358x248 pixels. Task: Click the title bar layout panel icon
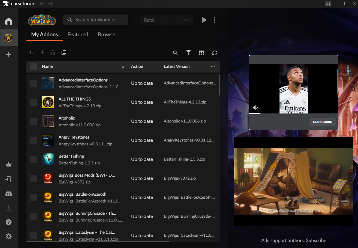click(x=328, y=4)
